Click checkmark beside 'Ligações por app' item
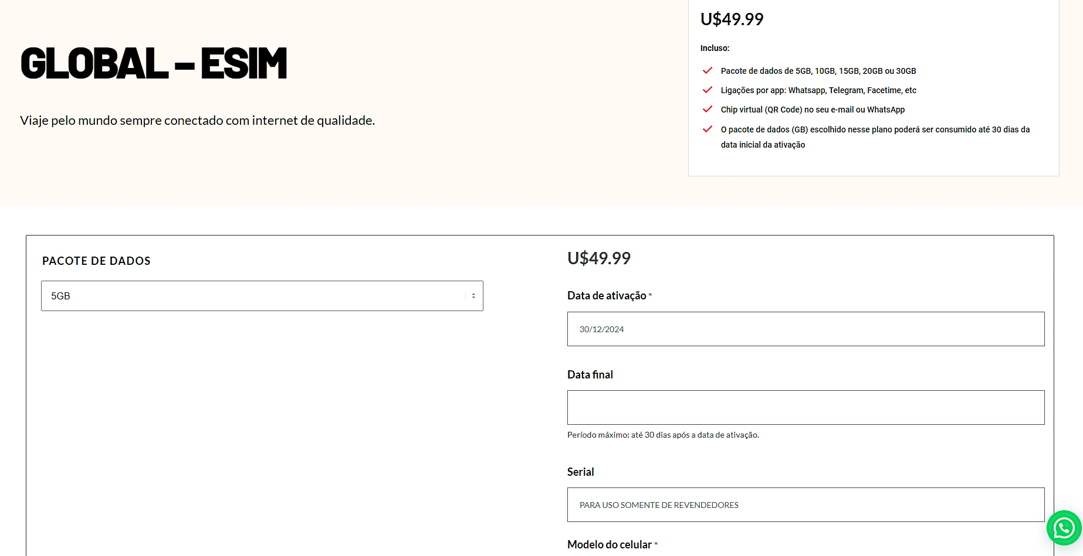 (x=708, y=90)
